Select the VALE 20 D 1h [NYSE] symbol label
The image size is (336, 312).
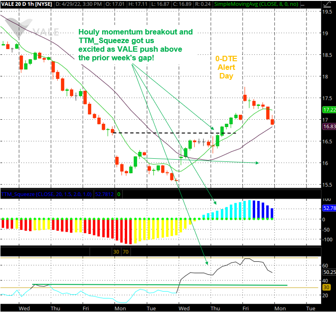[x=27, y=4]
